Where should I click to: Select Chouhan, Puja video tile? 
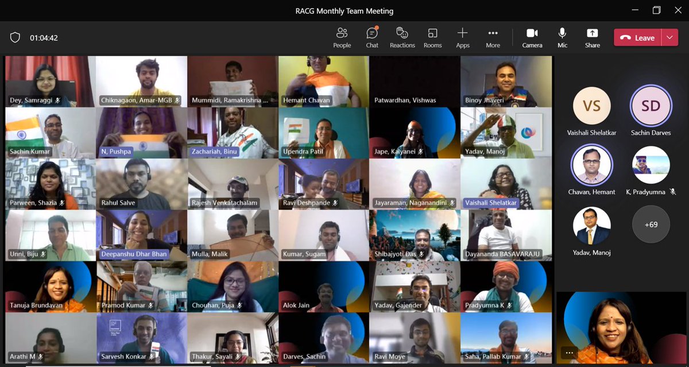[233, 287]
